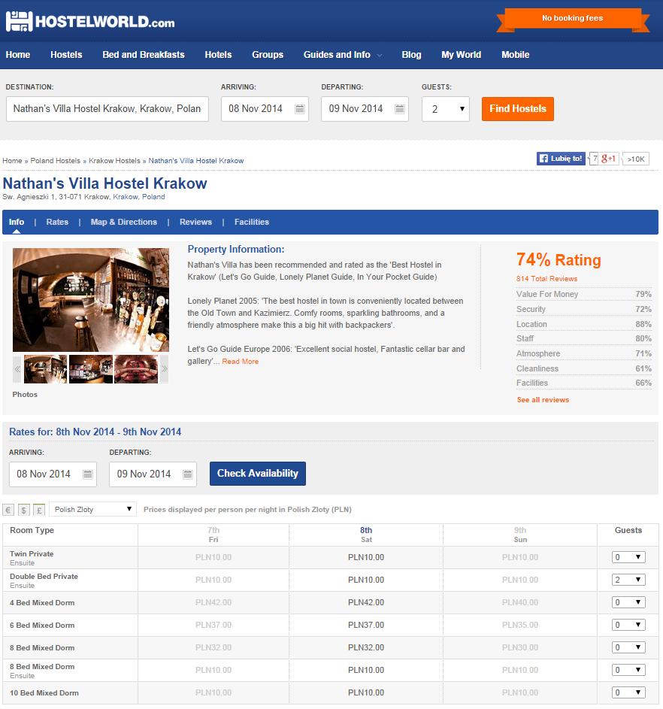Open calendar icon in Rates Arriving field
The height and width of the screenshot is (709, 663).
coord(88,474)
